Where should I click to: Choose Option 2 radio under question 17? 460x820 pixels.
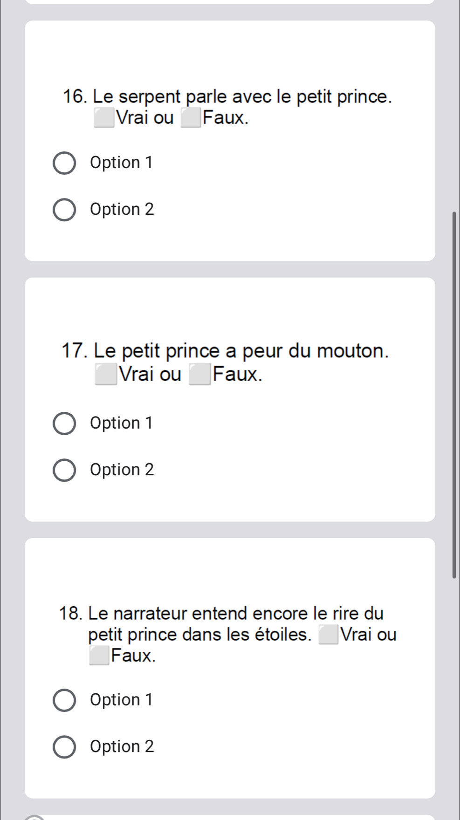[x=64, y=470]
